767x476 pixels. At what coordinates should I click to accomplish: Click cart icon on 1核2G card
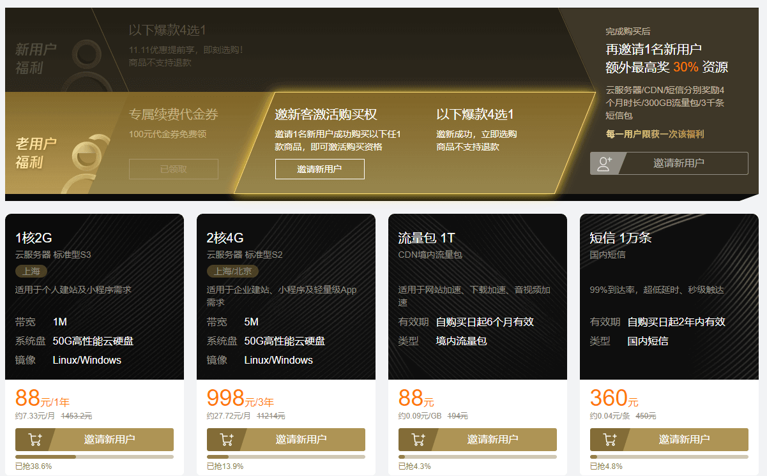coord(34,440)
